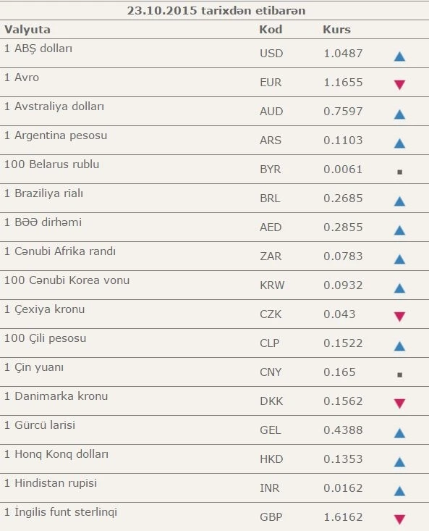Click the blue up arrow for USD
Screen dimensions: 429x531
pyautogui.click(x=399, y=57)
